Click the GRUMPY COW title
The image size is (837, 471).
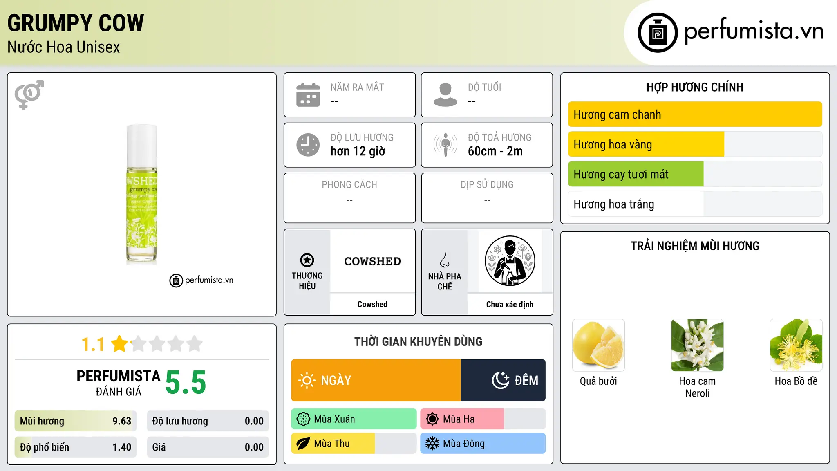(76, 23)
